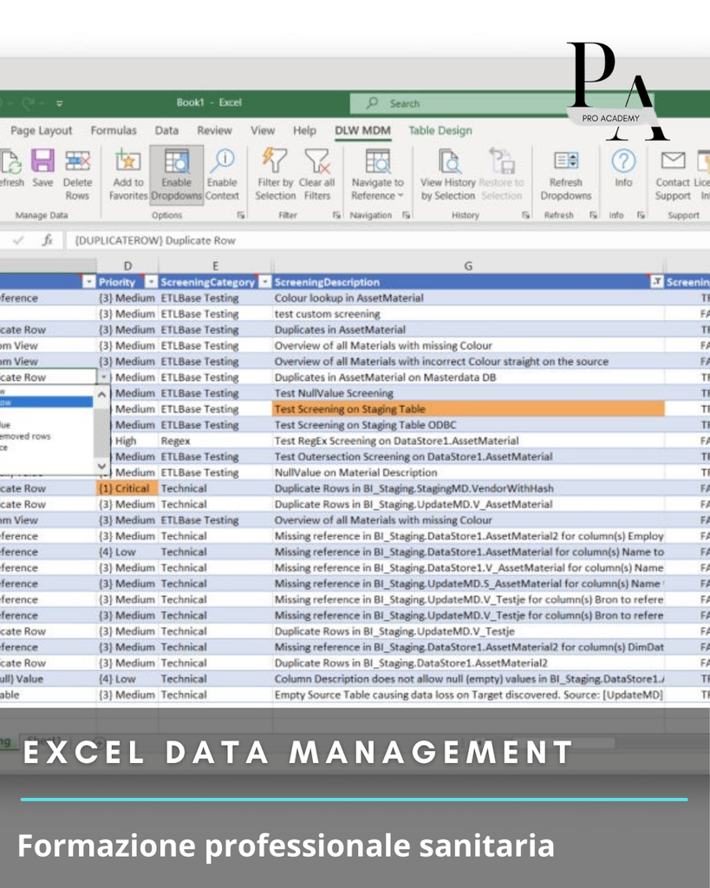
Task: Expand the Refresh group dialog launcher
Action: (x=593, y=215)
